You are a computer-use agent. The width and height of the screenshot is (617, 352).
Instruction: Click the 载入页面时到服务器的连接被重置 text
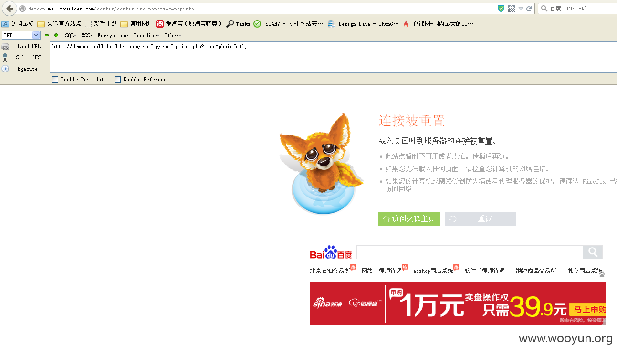click(x=438, y=141)
